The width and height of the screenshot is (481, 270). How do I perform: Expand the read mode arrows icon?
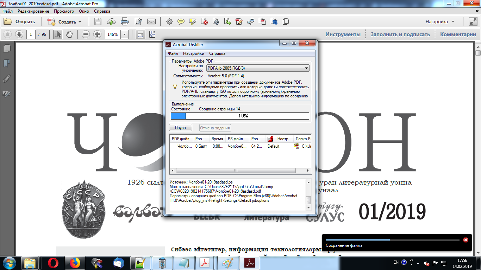click(x=473, y=22)
